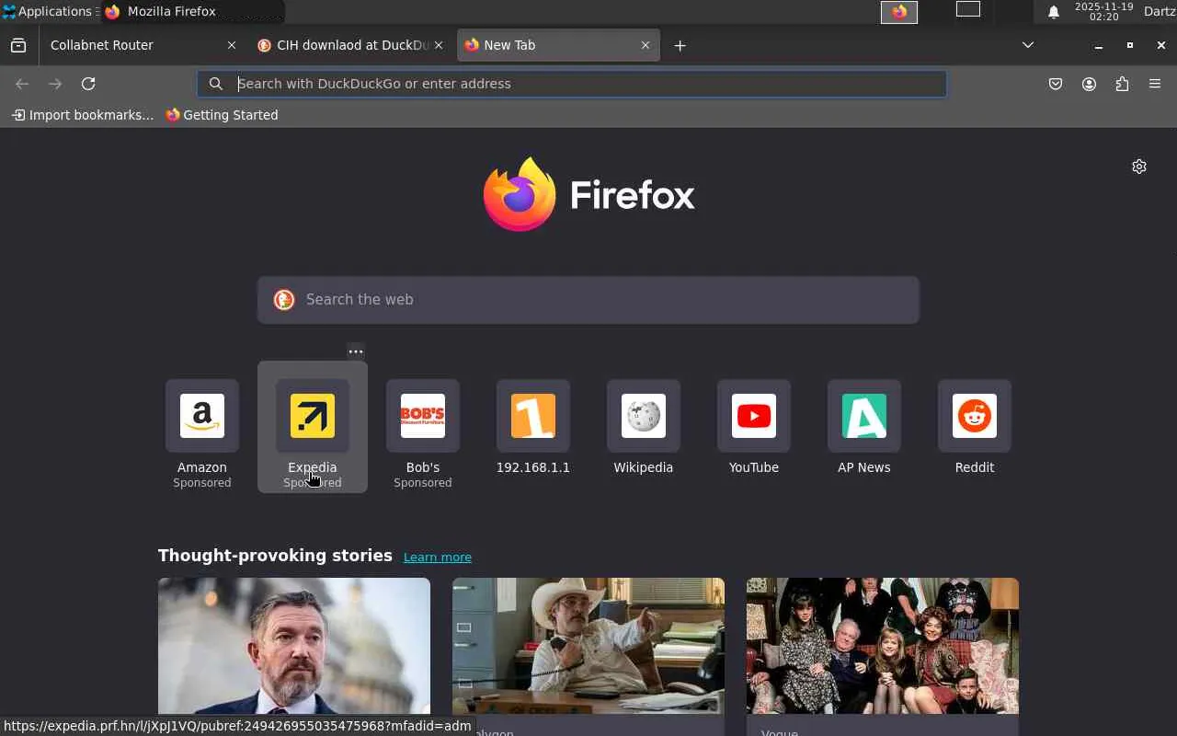
Task: Minimize the Firefox window
Action: (x=1098, y=45)
